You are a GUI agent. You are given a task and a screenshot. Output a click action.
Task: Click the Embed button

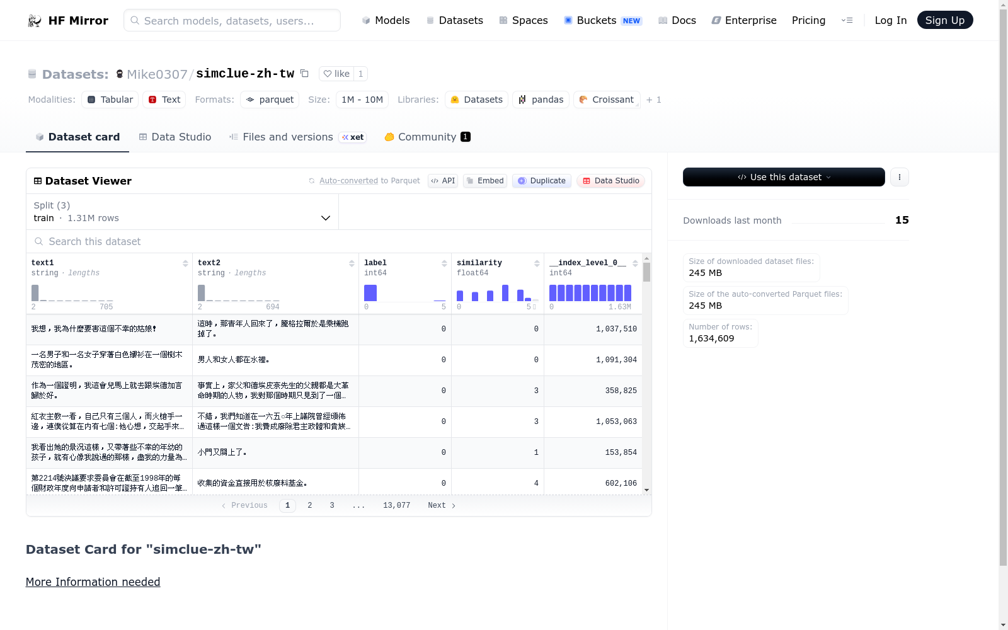pos(485,181)
